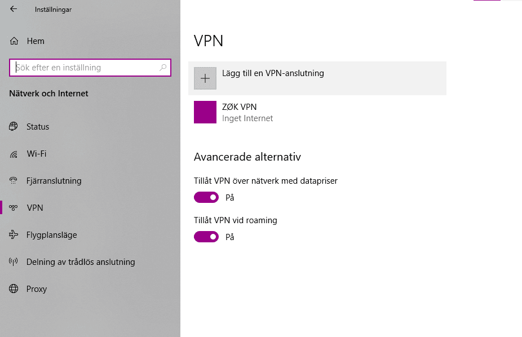Click the Proxy globe icon
The width and height of the screenshot is (522, 337).
pyautogui.click(x=14, y=289)
